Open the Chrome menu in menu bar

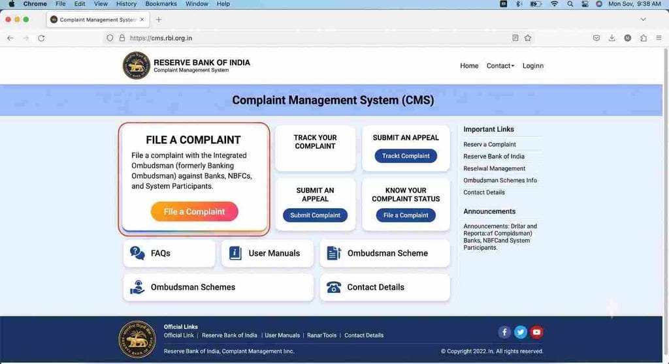coord(35,4)
